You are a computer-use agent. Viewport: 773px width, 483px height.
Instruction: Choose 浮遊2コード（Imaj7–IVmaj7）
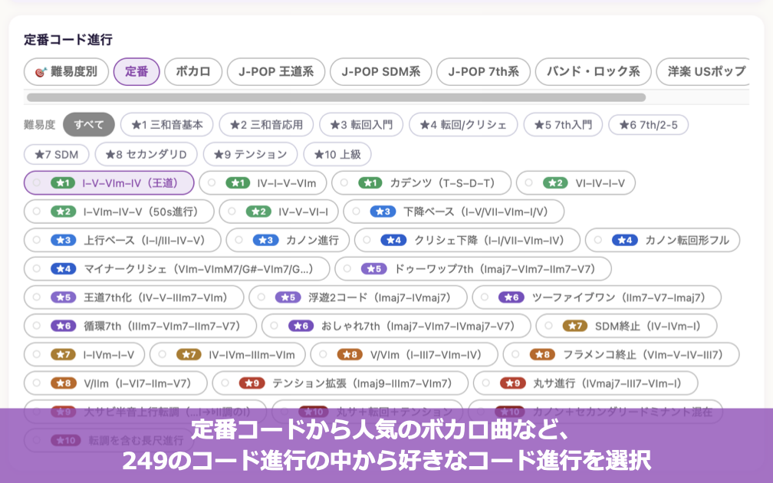coord(358,297)
